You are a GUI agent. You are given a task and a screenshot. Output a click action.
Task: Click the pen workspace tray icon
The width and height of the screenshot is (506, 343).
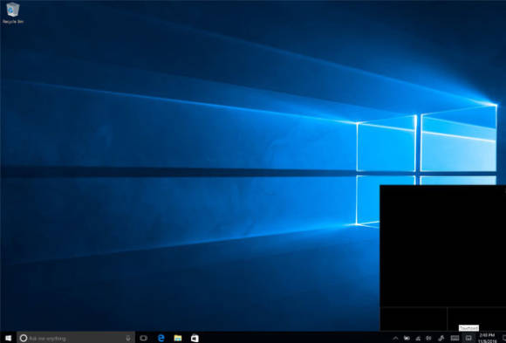point(441,338)
